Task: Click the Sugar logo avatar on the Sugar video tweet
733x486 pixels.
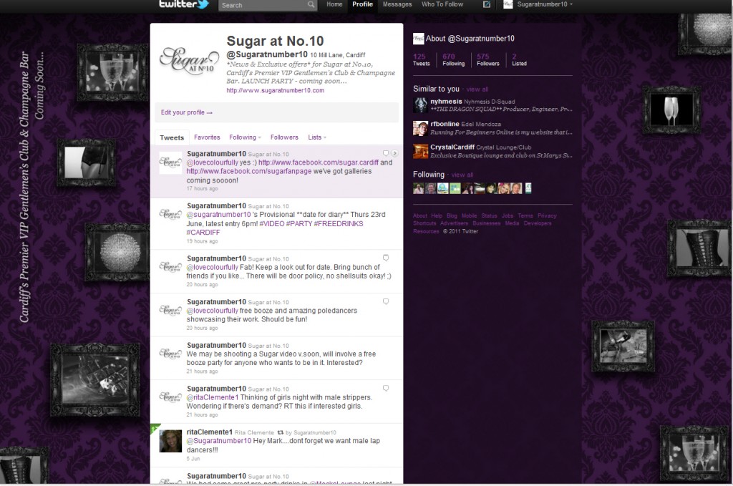Action: [x=170, y=354]
